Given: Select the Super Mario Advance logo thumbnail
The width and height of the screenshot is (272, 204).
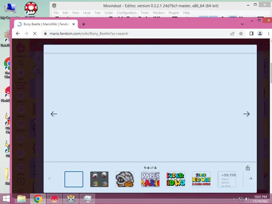Looking at the screenshot, I should 201,179.
